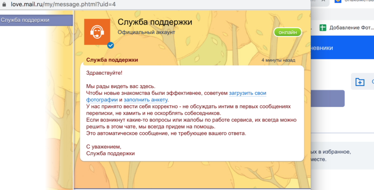This screenshot has height=190, width=374.
Task: Click the blue verified checkmark badge
Action: coord(111,45)
